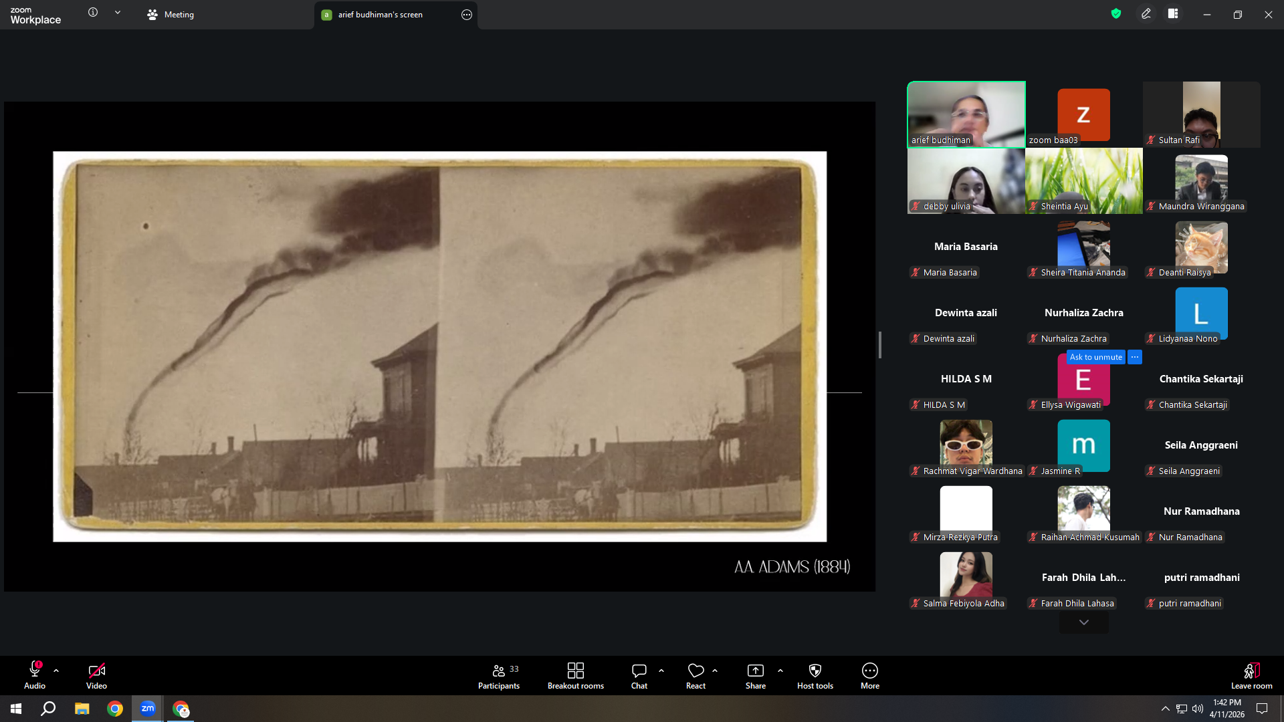
Task: Select Salma Febiyola Adha's tile
Action: pyautogui.click(x=966, y=578)
